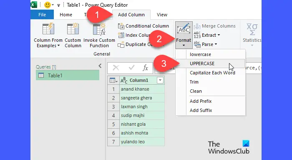Select row number 4 header
292x160 pixels.
(x=113, y=115)
